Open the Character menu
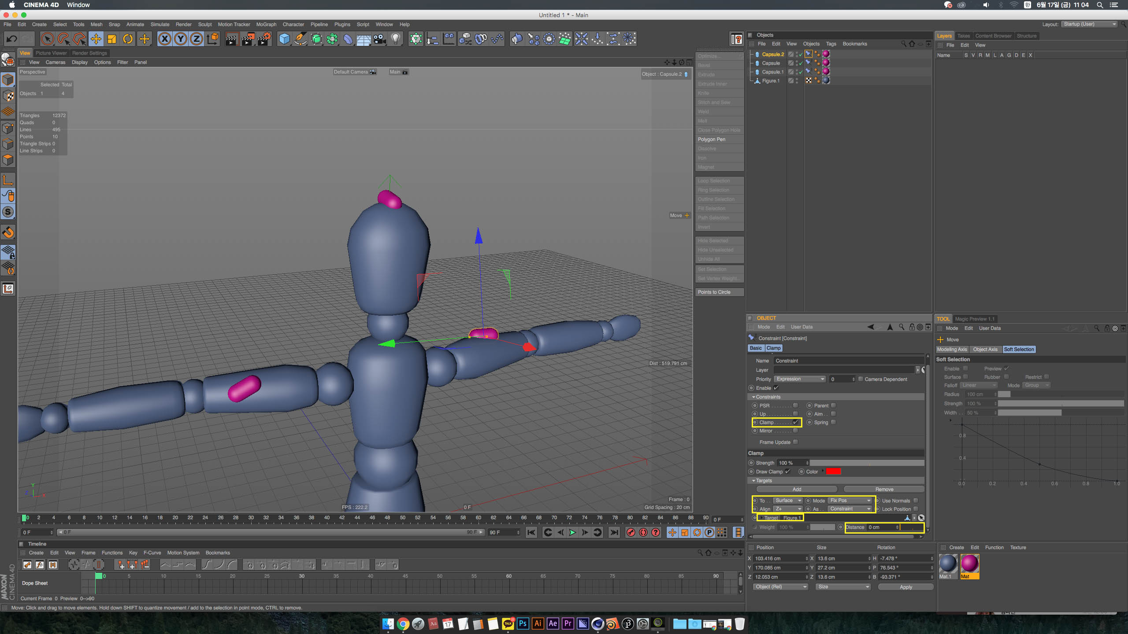 point(293,24)
